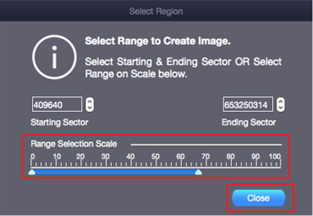The image size is (313, 216).
Task: Select the right range slider handle
Action: tap(198, 172)
